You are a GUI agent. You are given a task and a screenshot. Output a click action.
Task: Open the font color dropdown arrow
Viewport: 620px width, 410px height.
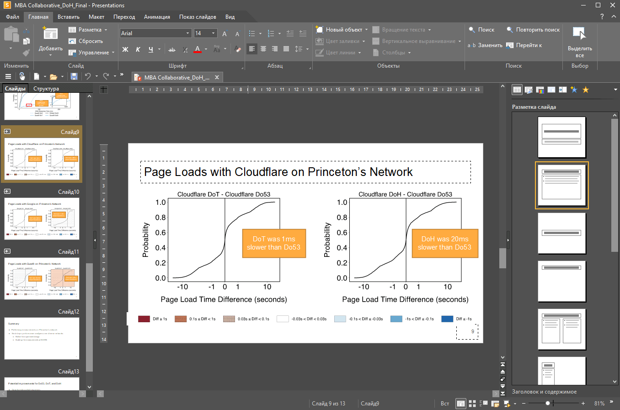[206, 49]
